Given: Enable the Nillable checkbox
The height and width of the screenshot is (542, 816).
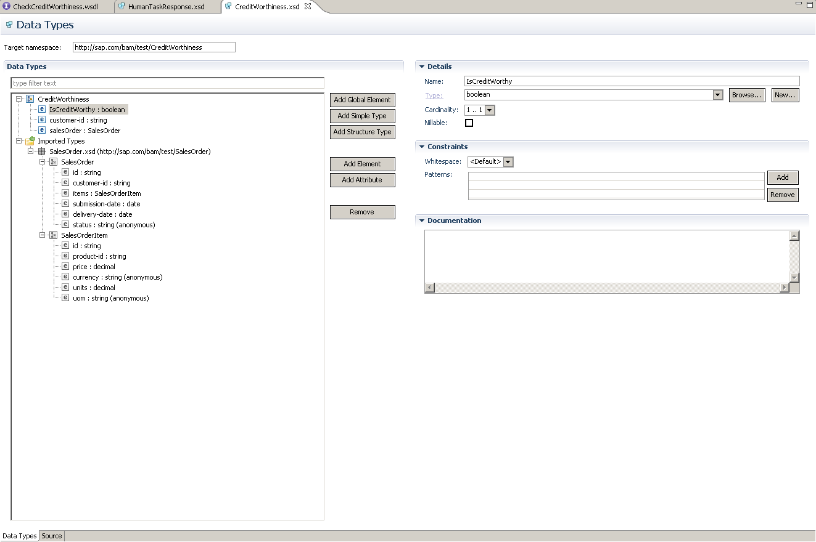Looking at the screenshot, I should click(x=469, y=123).
